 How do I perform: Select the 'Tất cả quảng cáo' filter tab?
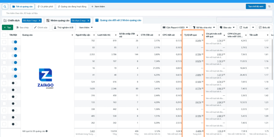click(x=22, y=7)
